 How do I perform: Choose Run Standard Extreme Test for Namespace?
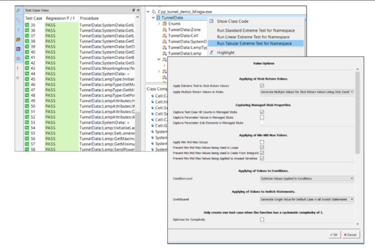click(x=256, y=31)
